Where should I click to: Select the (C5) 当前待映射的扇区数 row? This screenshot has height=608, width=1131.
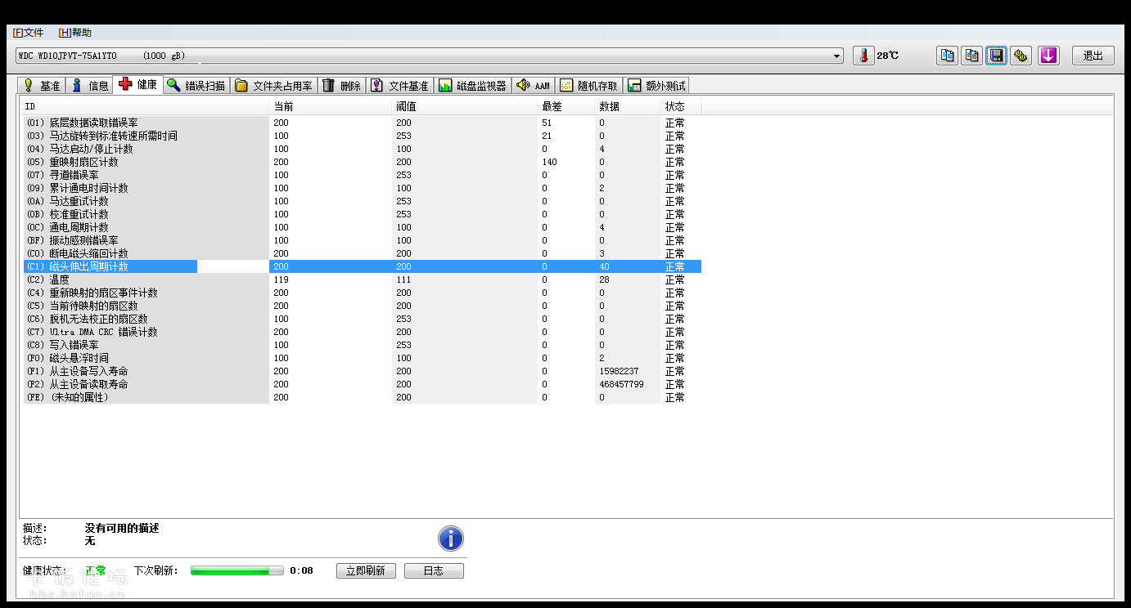362,306
